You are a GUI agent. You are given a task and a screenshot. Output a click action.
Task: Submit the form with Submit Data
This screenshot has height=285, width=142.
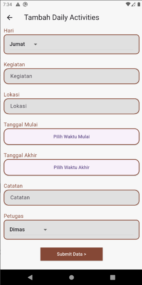pos(72,254)
